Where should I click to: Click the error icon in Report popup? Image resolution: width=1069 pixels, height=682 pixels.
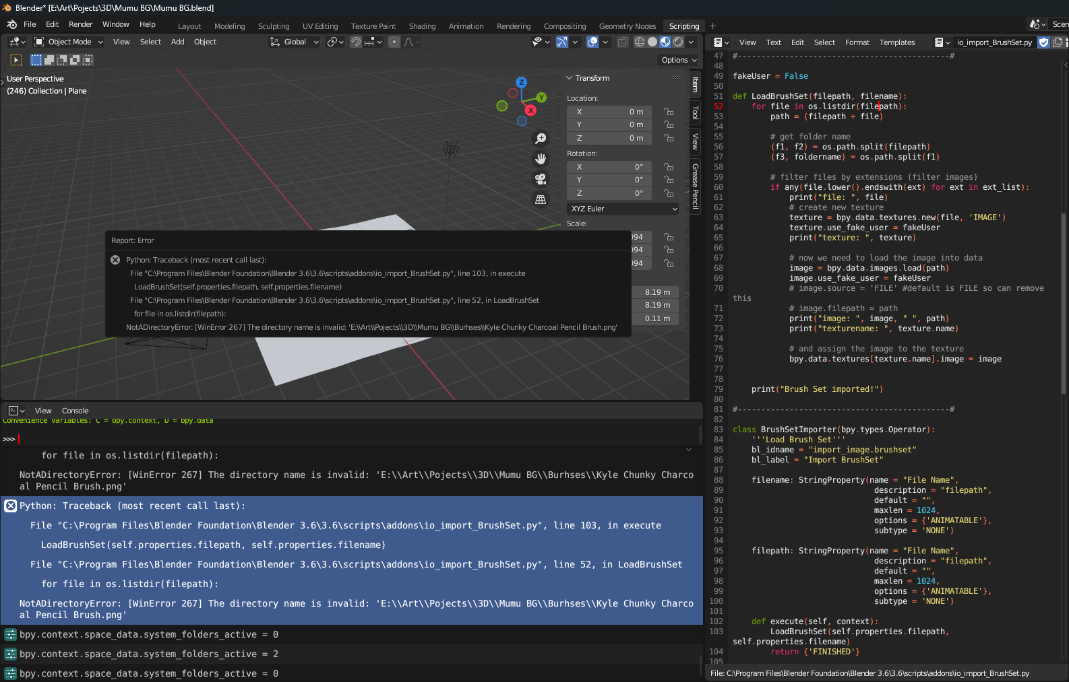pyautogui.click(x=115, y=260)
